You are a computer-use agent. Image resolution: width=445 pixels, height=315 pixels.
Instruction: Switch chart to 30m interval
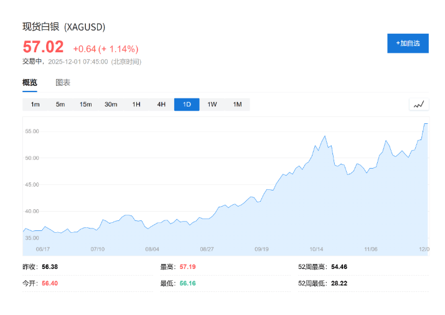(111, 105)
